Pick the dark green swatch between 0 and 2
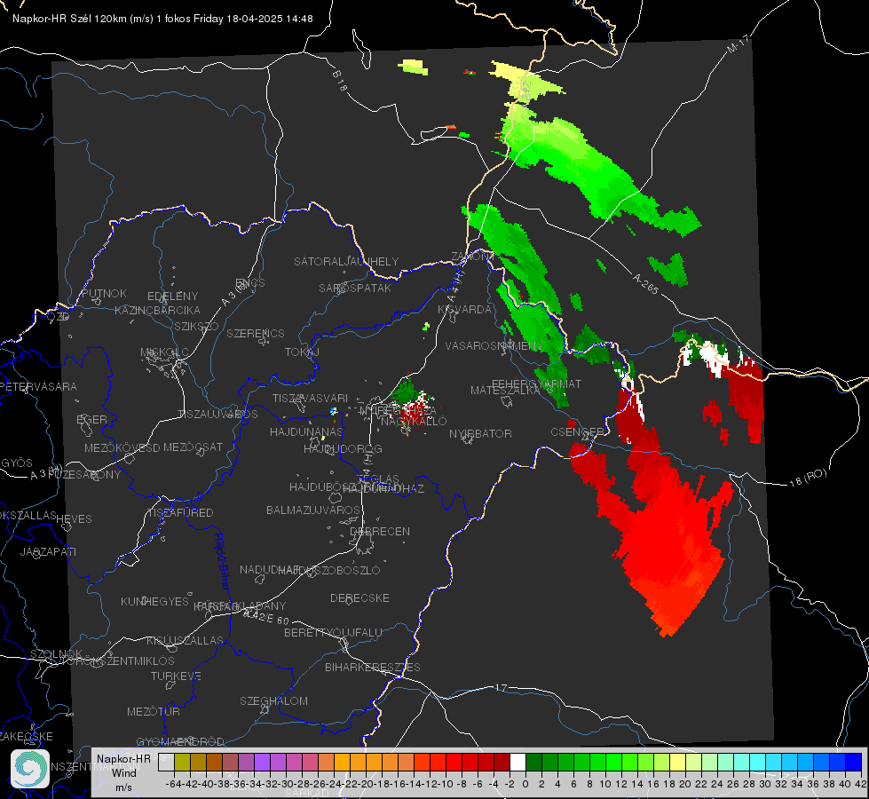This screenshot has width=869, height=799. [533, 763]
